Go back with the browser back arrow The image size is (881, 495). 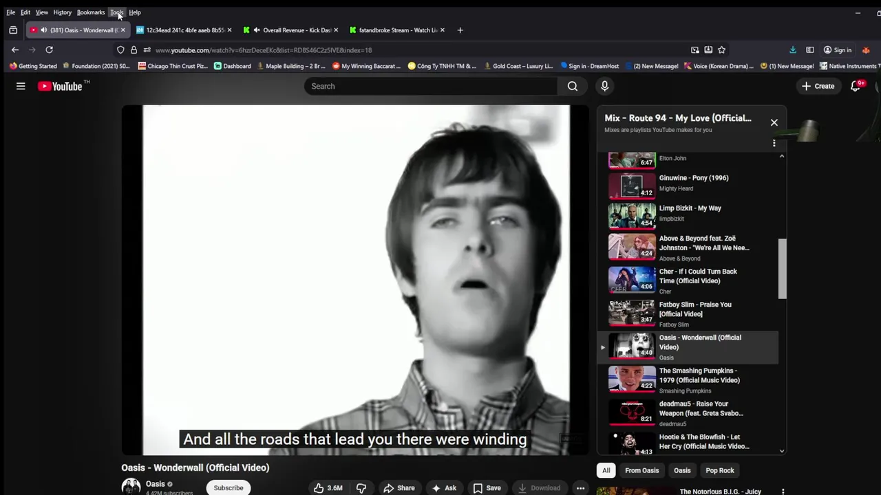click(15, 49)
